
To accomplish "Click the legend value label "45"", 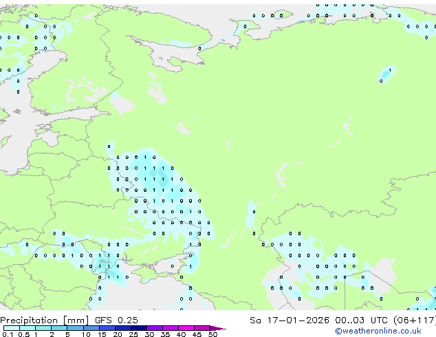I will tap(197, 334).
